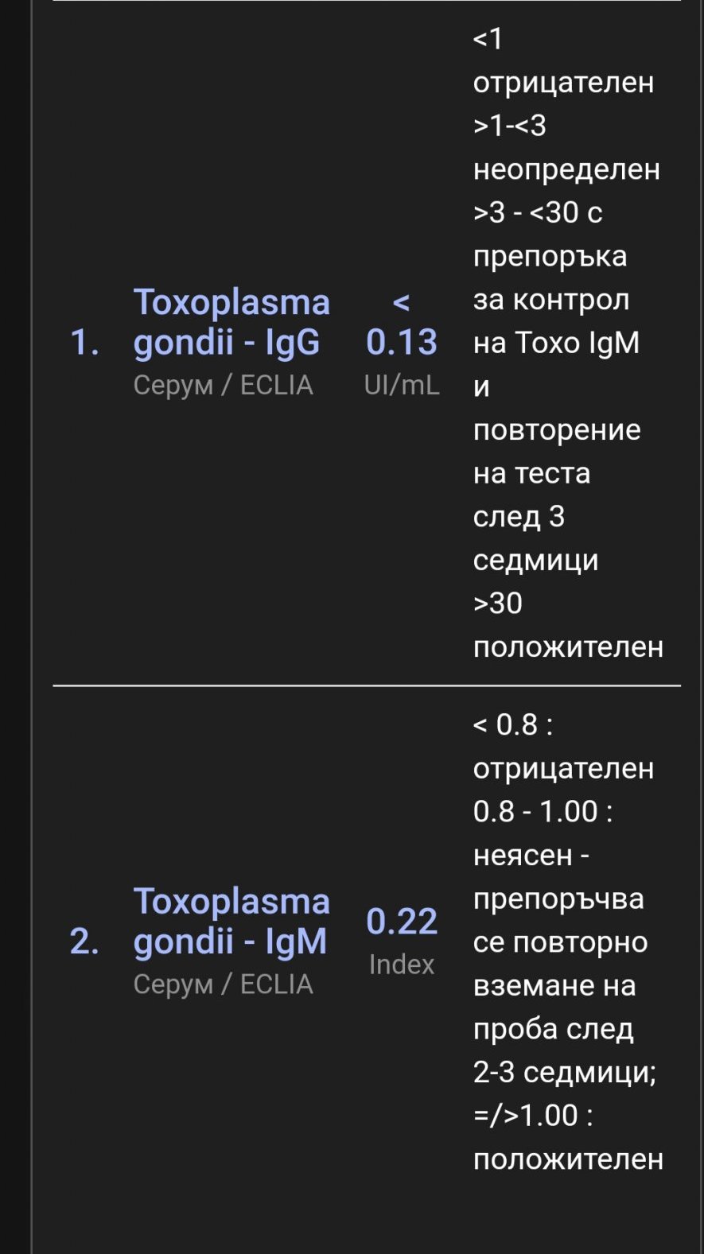
Task: Click the less-than sign above 0.13
Action: tap(402, 301)
